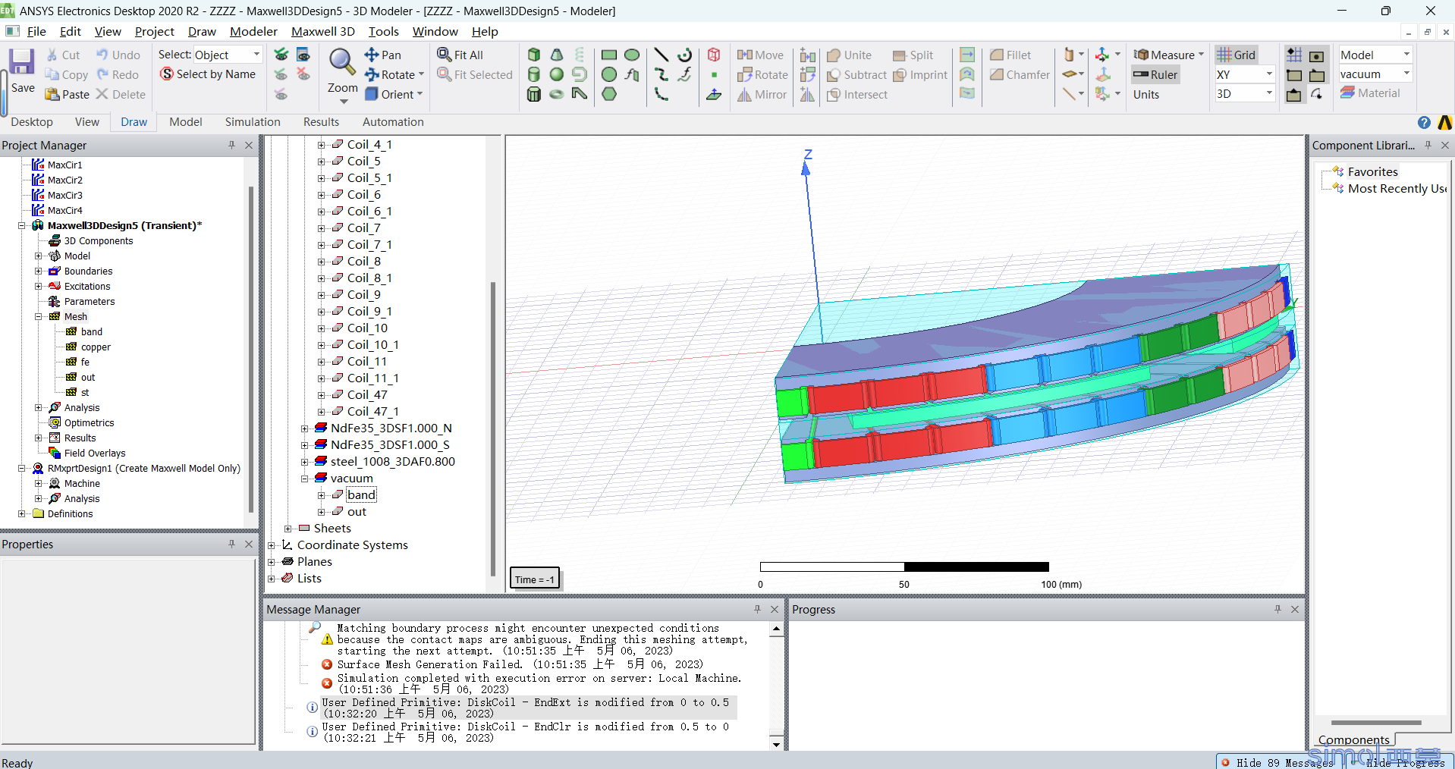Switch to the Desktop ribbon tab
The width and height of the screenshot is (1455, 769).
point(32,122)
